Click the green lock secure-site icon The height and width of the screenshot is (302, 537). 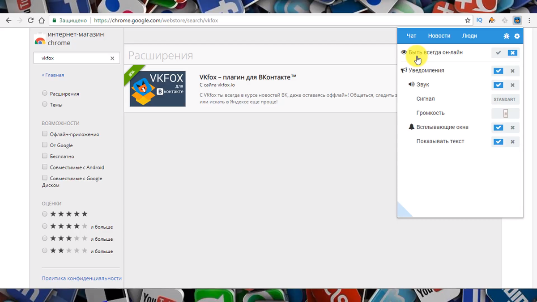54,20
